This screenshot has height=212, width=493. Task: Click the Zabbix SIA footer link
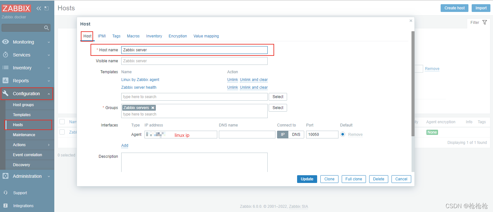[x=298, y=207]
